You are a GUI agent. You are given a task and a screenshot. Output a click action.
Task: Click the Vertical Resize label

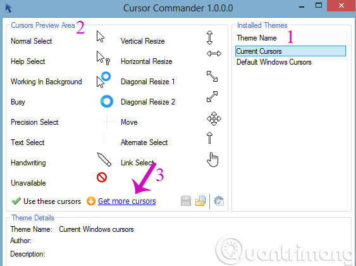[x=142, y=41]
